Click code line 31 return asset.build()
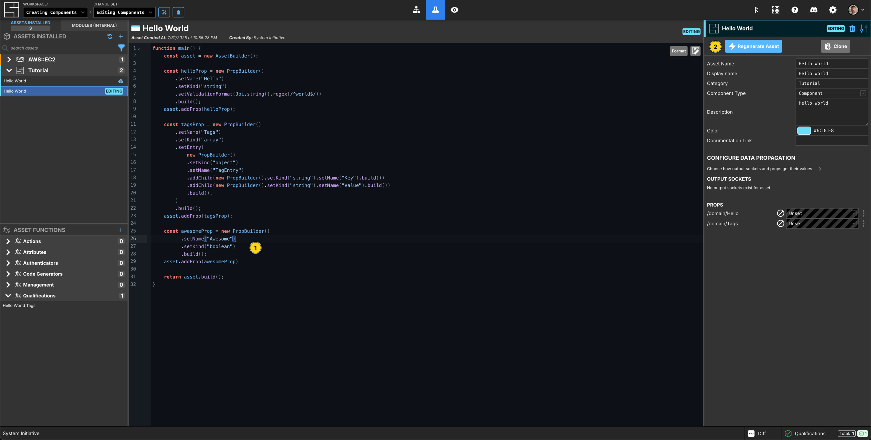 (194, 277)
